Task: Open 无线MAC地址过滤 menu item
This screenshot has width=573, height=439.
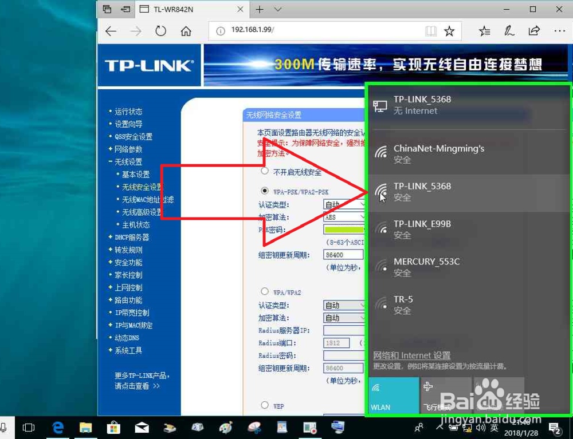Action: (148, 200)
